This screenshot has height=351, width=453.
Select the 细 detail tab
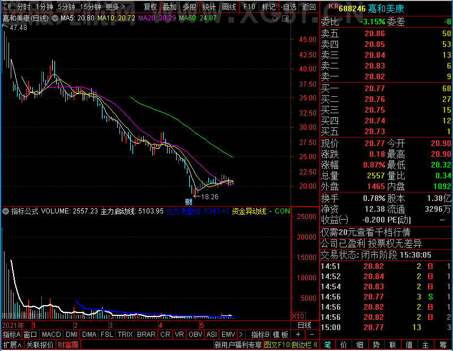point(360,345)
